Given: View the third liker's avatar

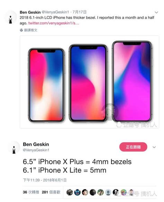Looking at the screenshot, I should [85, 192].
